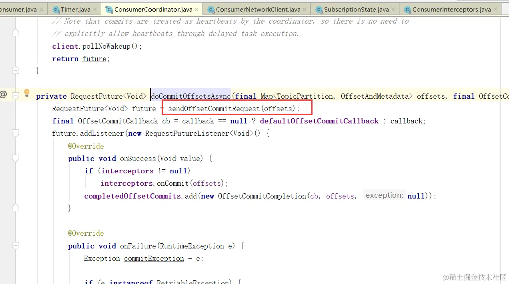Viewport: 509px width, 284px height.
Task: Click the RequestFutureListener class name
Action: 187,133
